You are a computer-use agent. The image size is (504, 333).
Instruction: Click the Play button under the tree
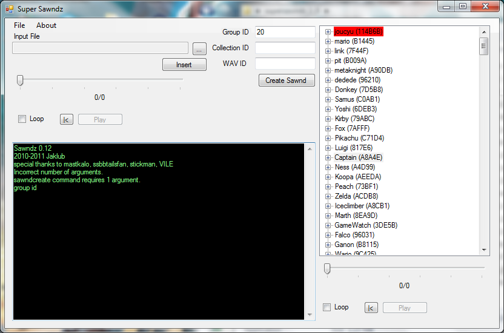tap(405, 308)
